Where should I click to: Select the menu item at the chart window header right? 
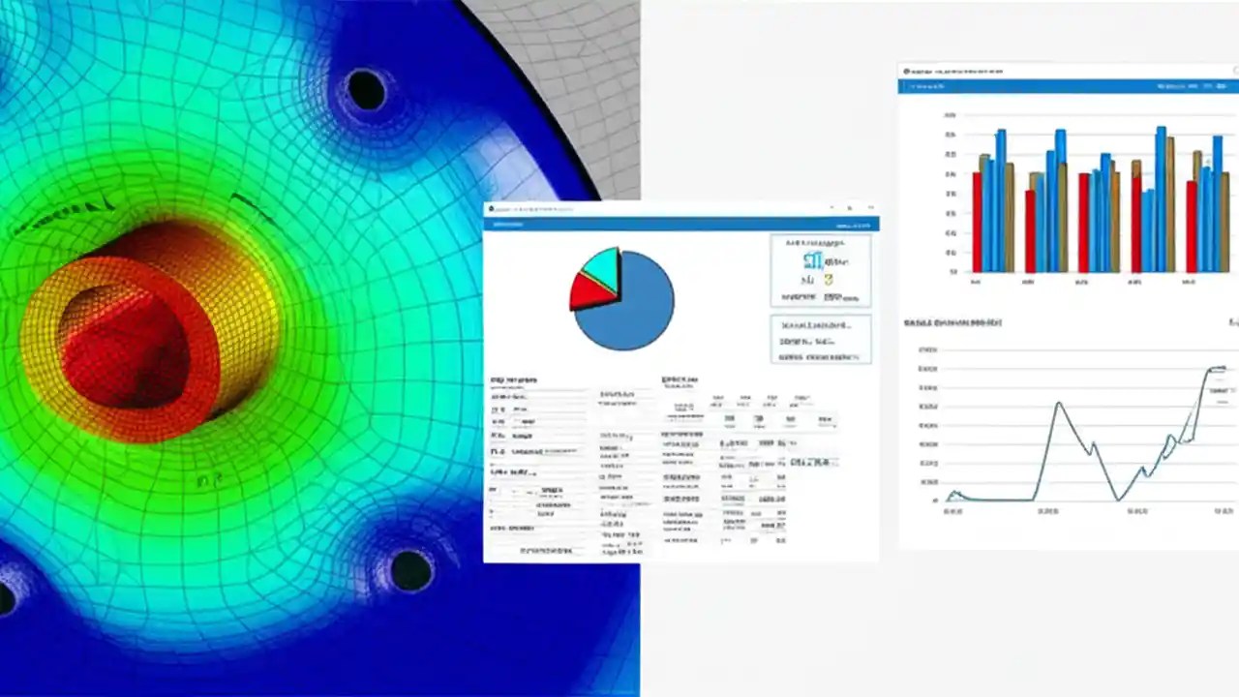coord(1194,85)
